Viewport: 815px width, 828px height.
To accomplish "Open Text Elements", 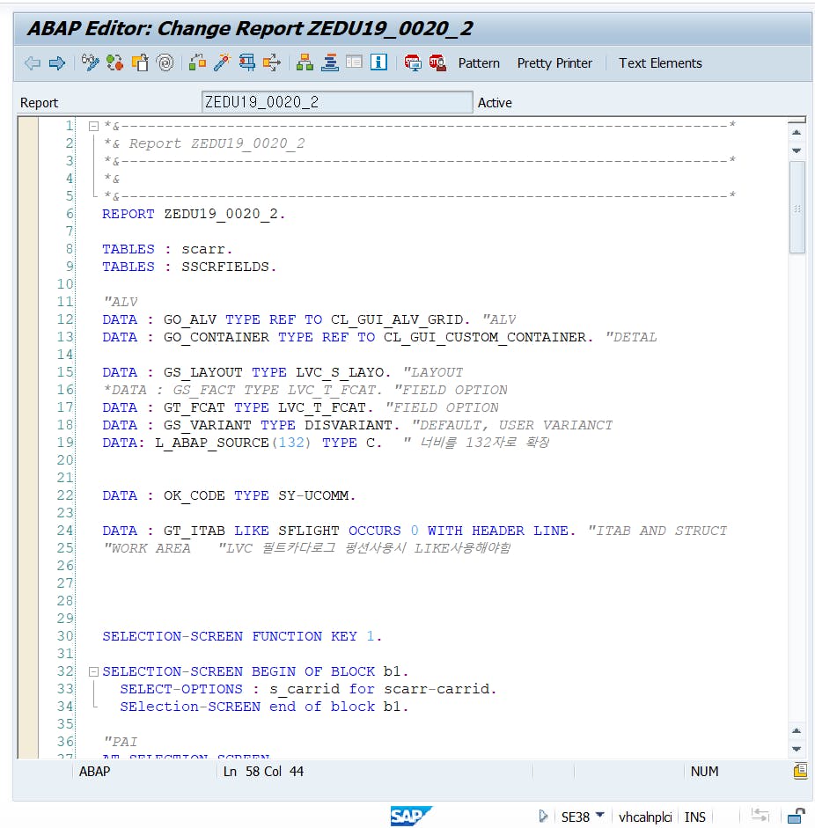I will (660, 63).
